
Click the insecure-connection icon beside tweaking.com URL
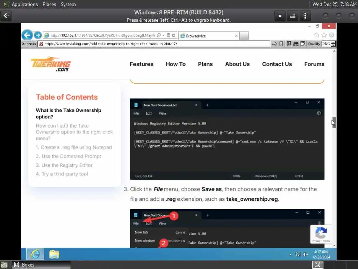[41, 44]
